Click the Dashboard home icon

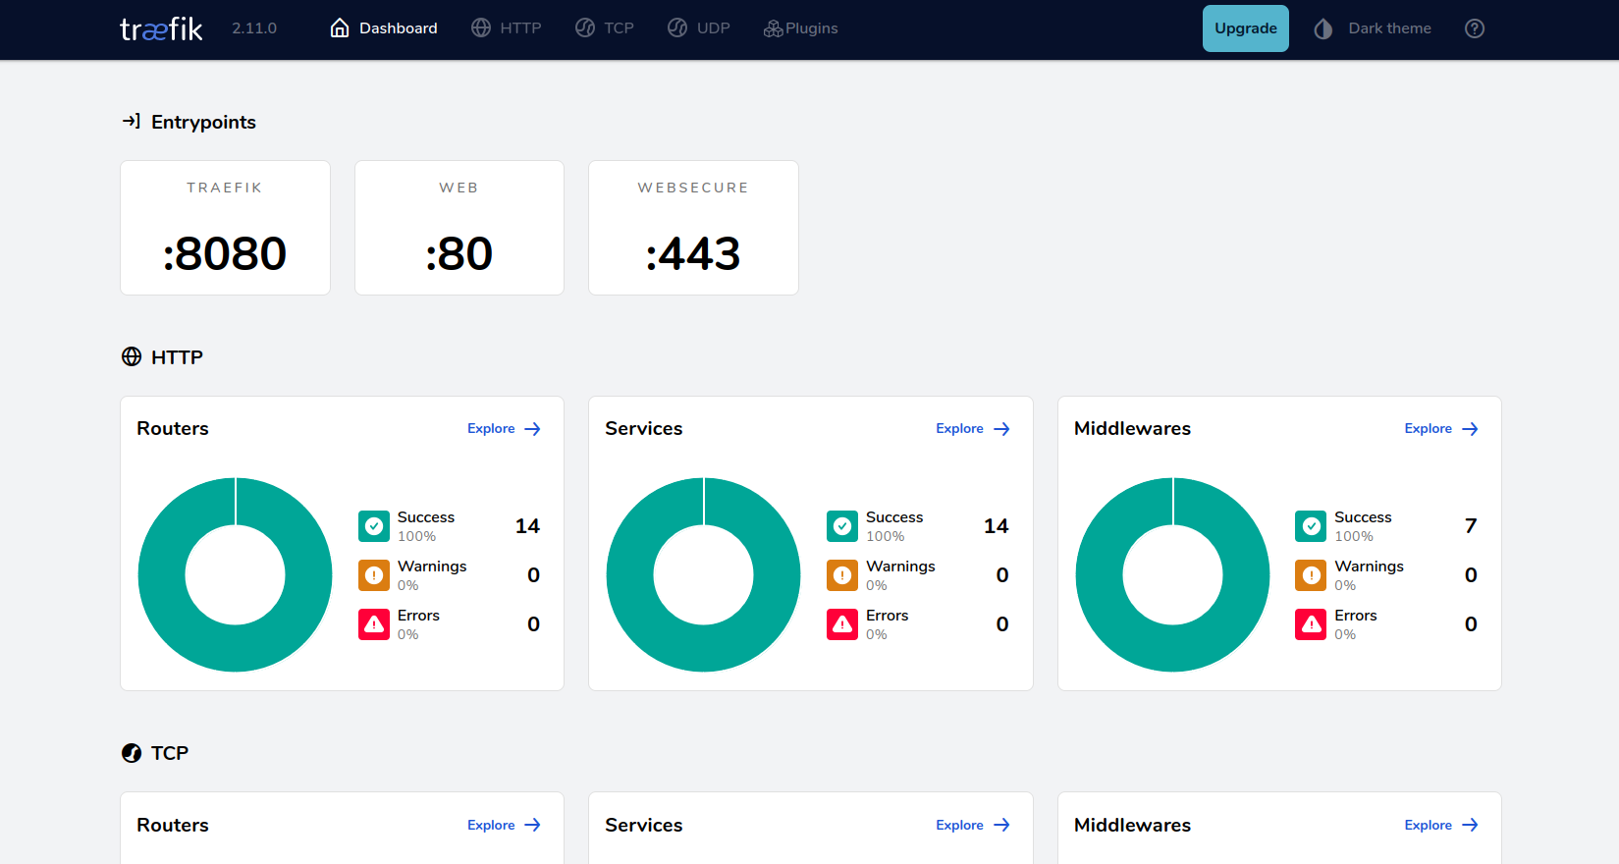[x=340, y=28]
